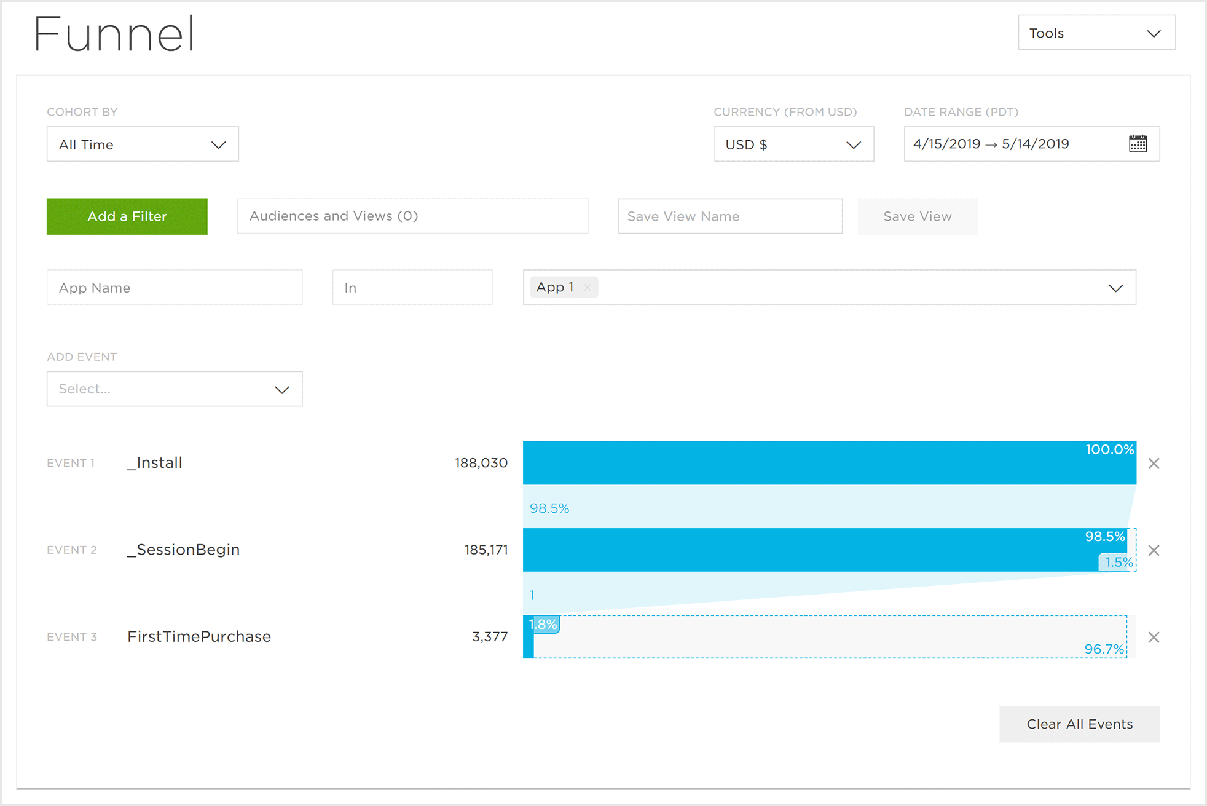Focus the Save View Name field

click(x=729, y=216)
